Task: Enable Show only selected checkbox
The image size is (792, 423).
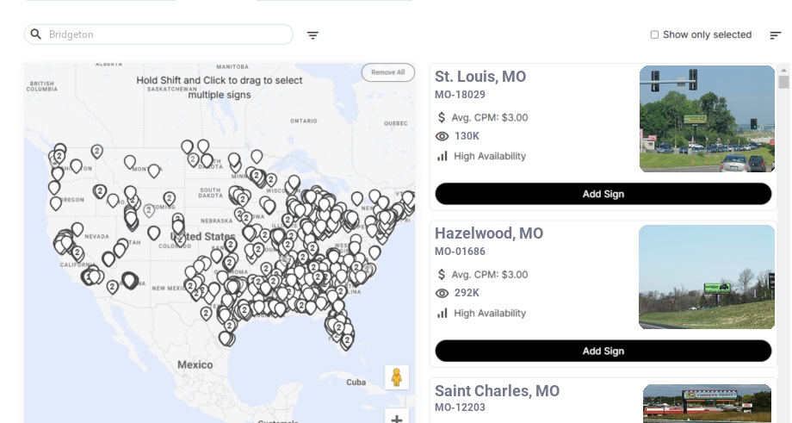Action: click(x=654, y=35)
